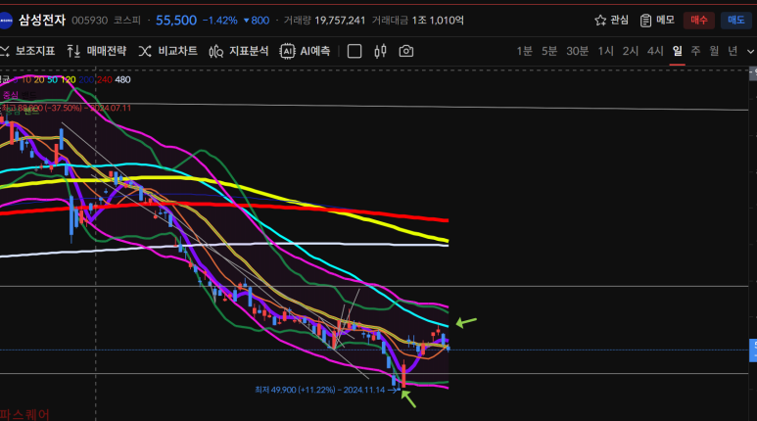Click the 최고 88,800 high price annotation
The width and height of the screenshot is (757, 421).
[67, 108]
